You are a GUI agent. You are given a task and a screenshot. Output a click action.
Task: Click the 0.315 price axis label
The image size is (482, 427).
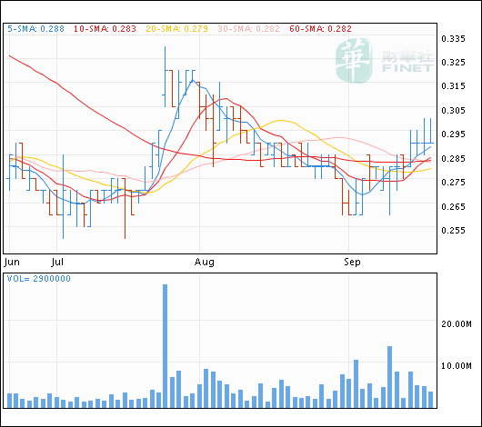pyautogui.click(x=454, y=86)
